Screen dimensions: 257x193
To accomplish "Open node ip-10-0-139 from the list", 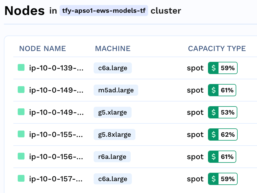I will click(56, 68).
